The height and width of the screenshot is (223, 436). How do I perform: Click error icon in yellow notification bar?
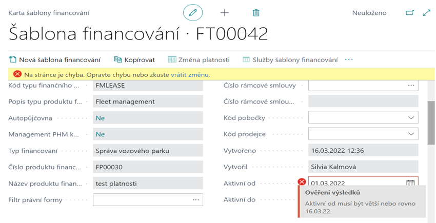(17, 74)
